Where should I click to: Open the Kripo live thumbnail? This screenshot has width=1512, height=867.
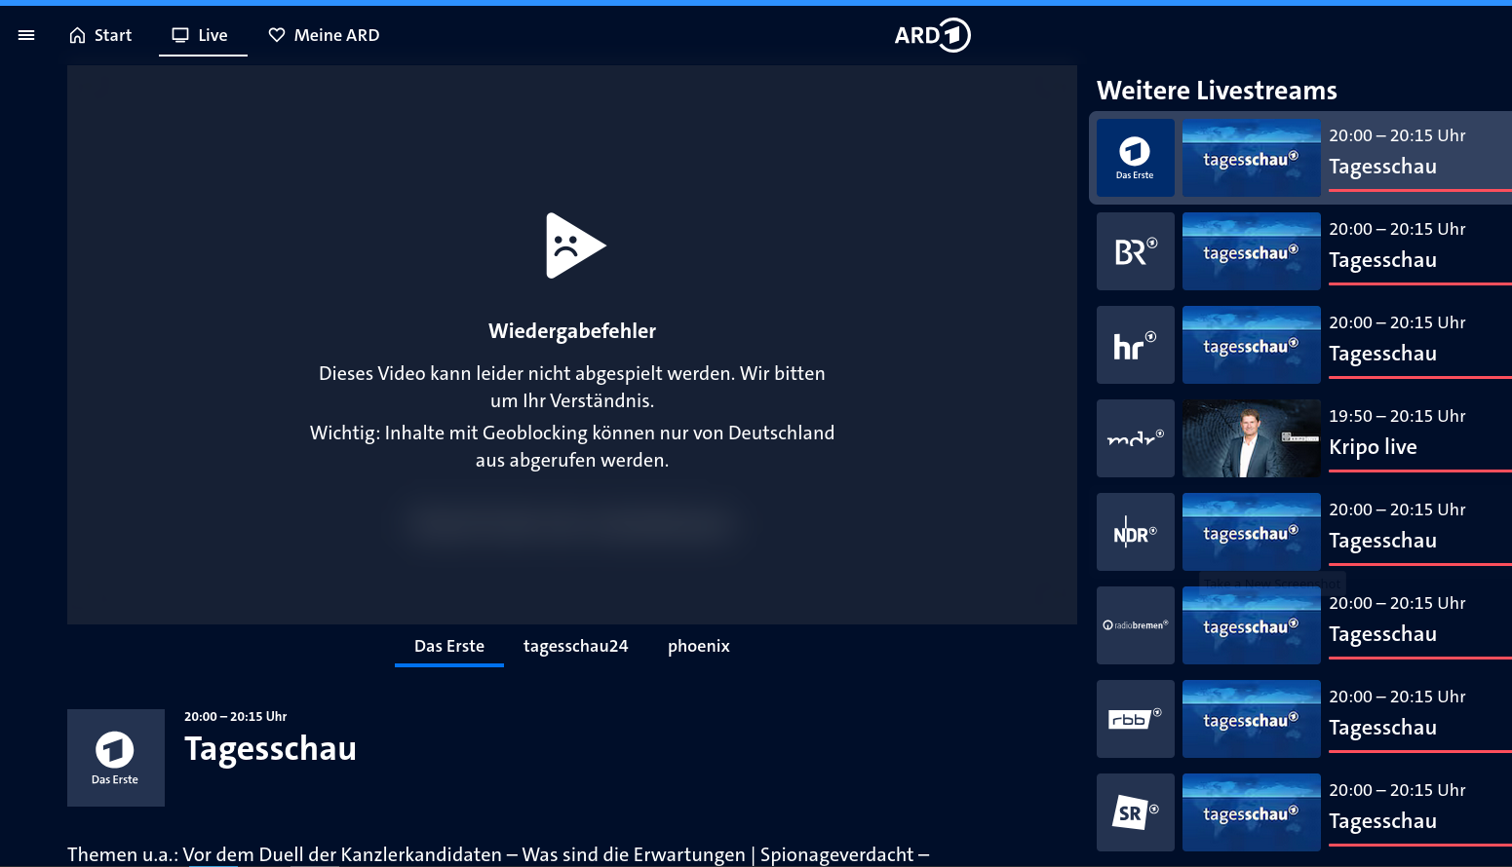(1251, 438)
